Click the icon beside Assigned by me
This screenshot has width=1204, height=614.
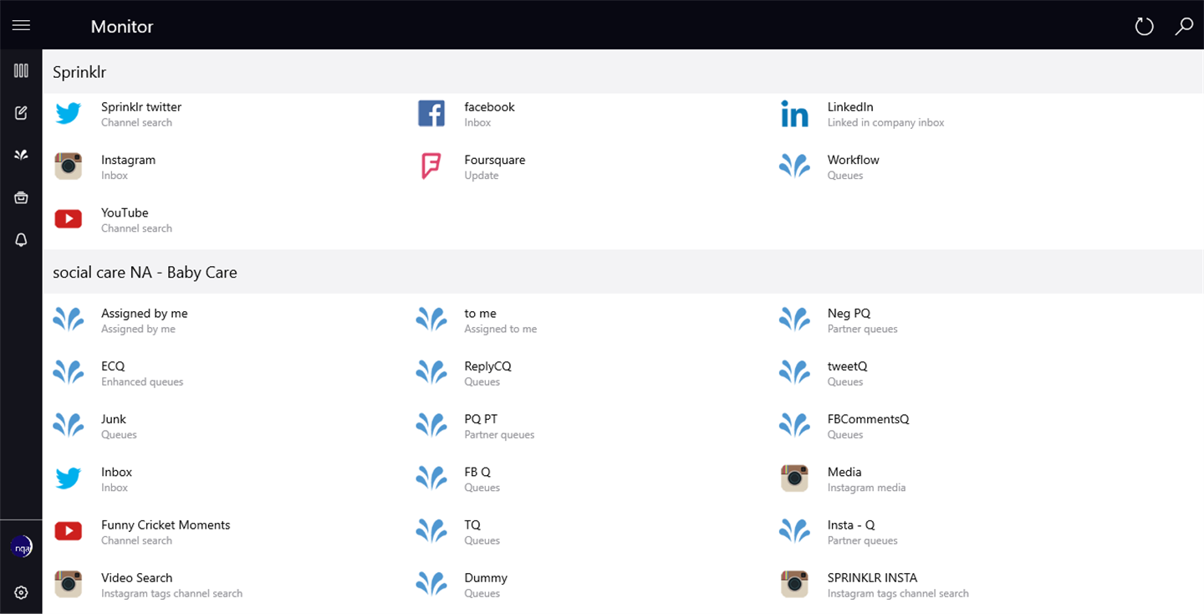(x=69, y=320)
